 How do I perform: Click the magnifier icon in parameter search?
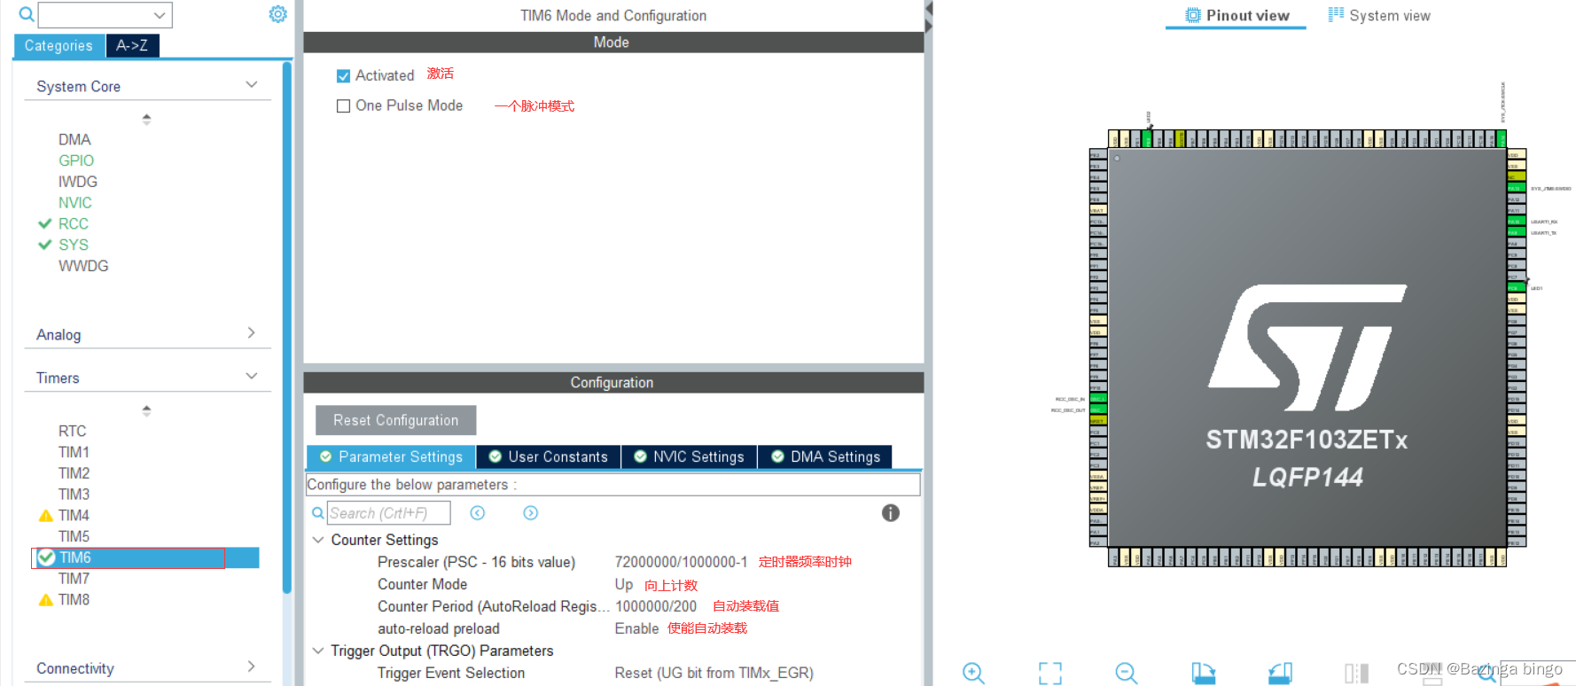(x=318, y=513)
